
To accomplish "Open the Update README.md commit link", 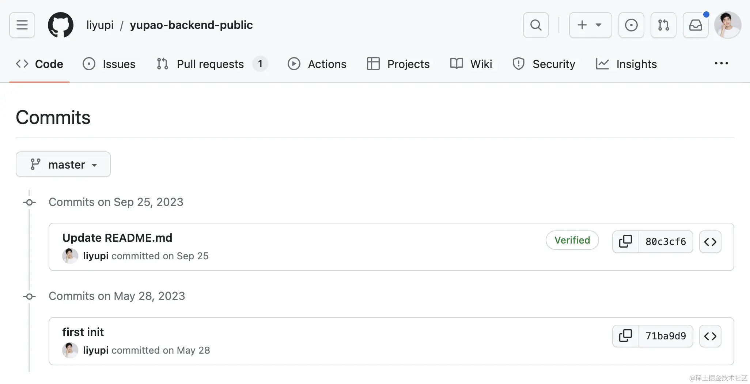I will point(117,238).
